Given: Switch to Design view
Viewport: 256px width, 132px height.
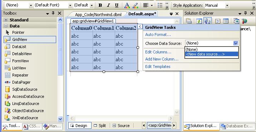Looking at the screenshot, I should click(x=80, y=126).
